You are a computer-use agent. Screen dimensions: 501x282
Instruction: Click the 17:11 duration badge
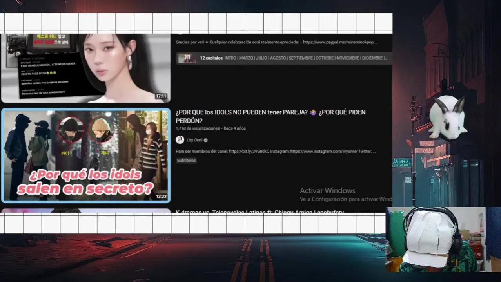[x=161, y=96]
